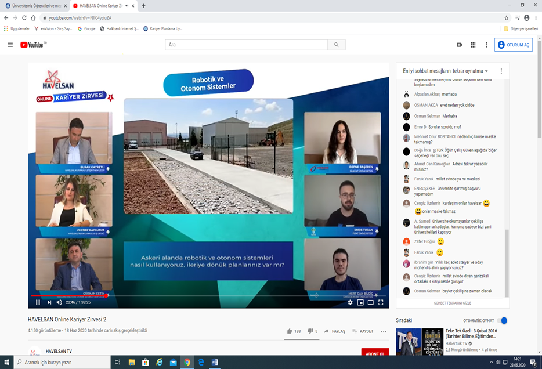Open the enVision bookmark

[x=53, y=28]
